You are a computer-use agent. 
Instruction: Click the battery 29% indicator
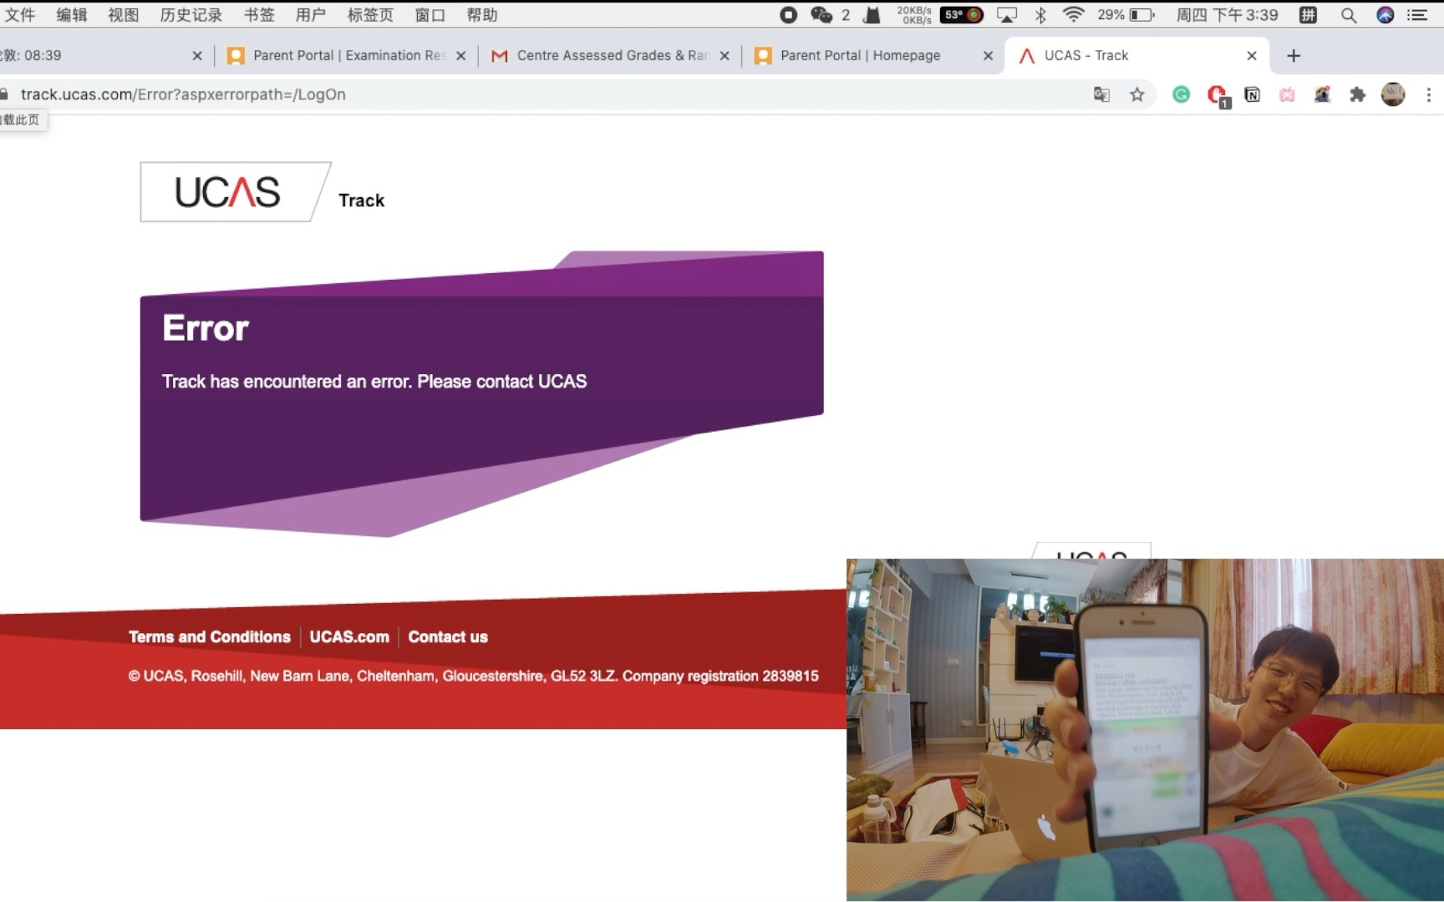pyautogui.click(x=1126, y=15)
